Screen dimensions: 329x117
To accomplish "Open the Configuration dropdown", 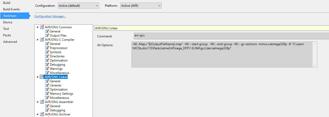I will 78,5.
